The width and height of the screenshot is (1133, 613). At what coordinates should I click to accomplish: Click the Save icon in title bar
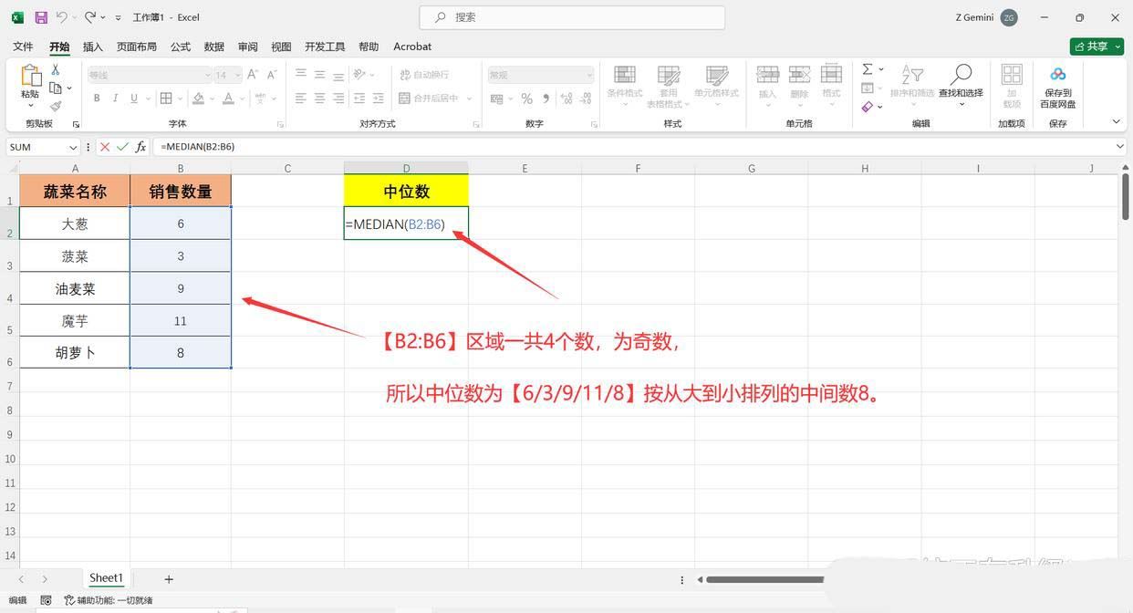click(40, 17)
